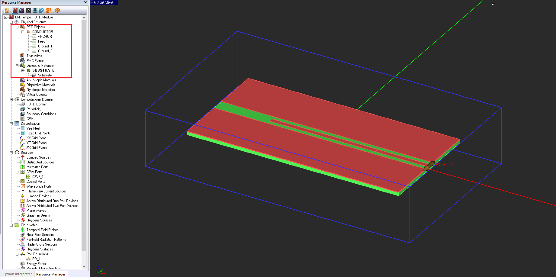The height and width of the screenshot is (277, 556).
Task: Collapse the SUBSTRATE material group
Action: tap(23, 70)
